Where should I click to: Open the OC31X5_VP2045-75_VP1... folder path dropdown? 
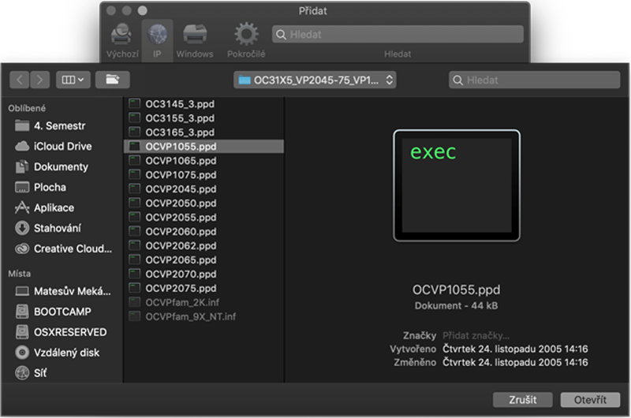click(x=315, y=80)
